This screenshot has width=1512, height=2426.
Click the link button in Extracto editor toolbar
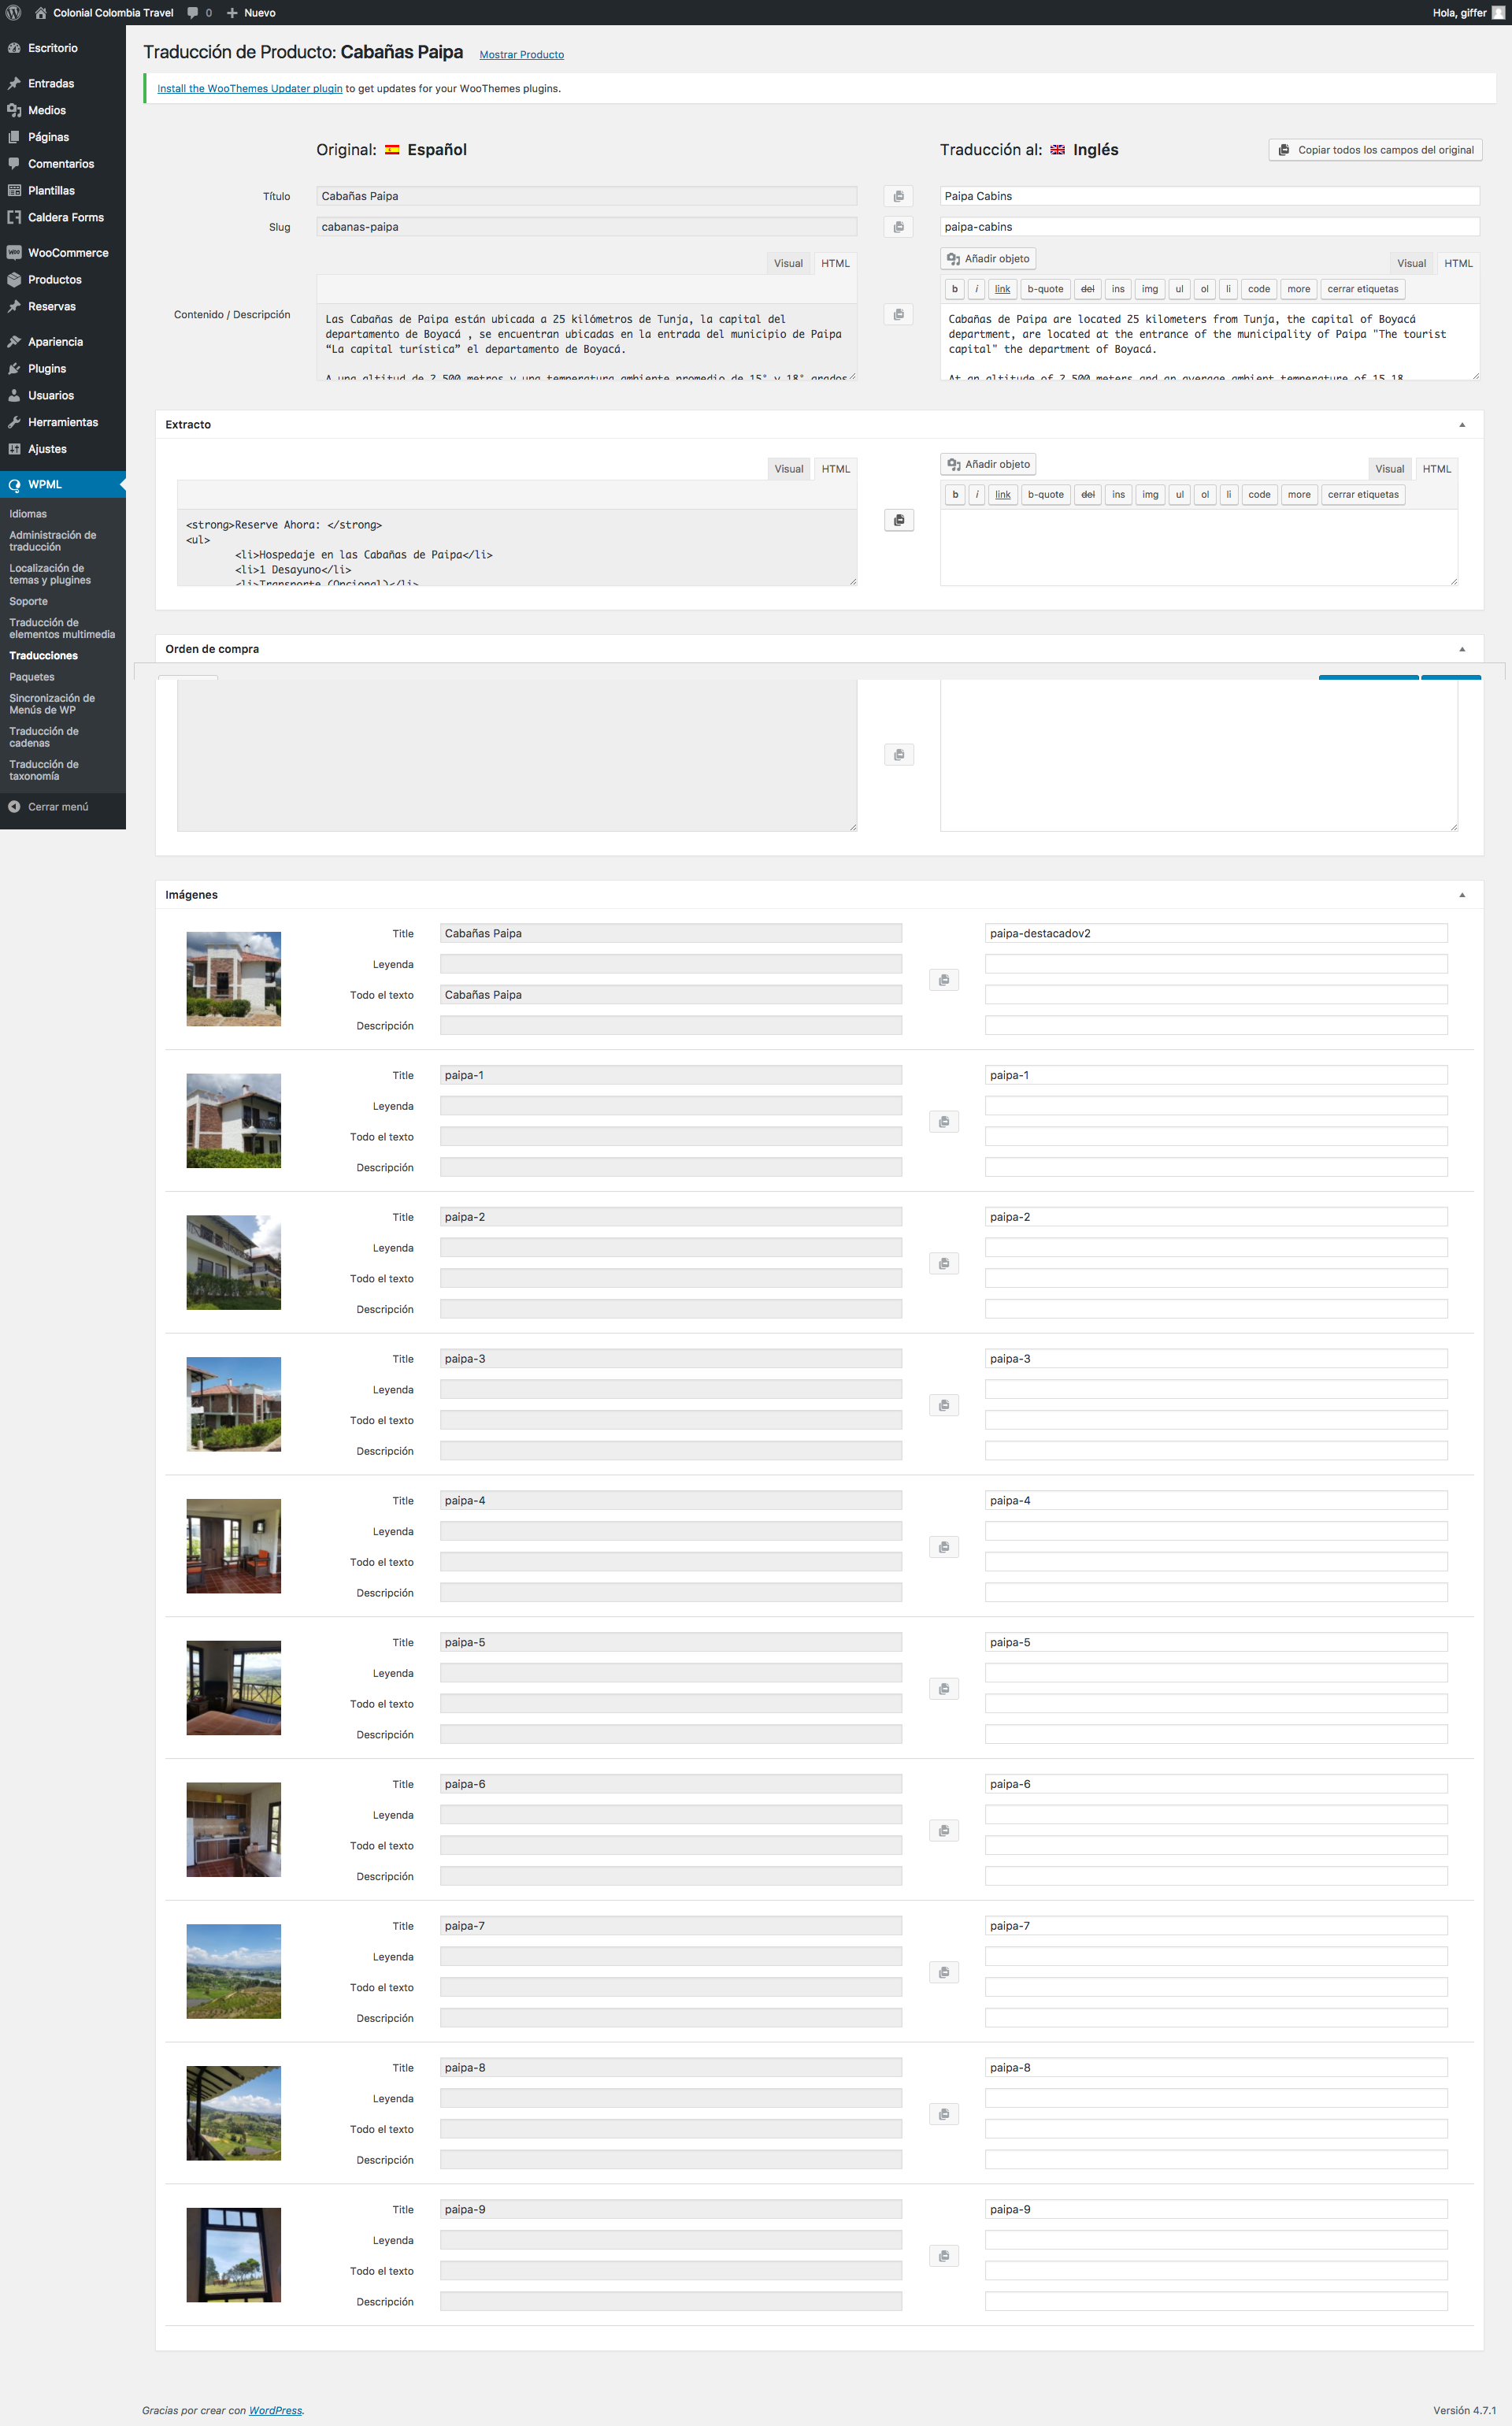coord(1002,495)
